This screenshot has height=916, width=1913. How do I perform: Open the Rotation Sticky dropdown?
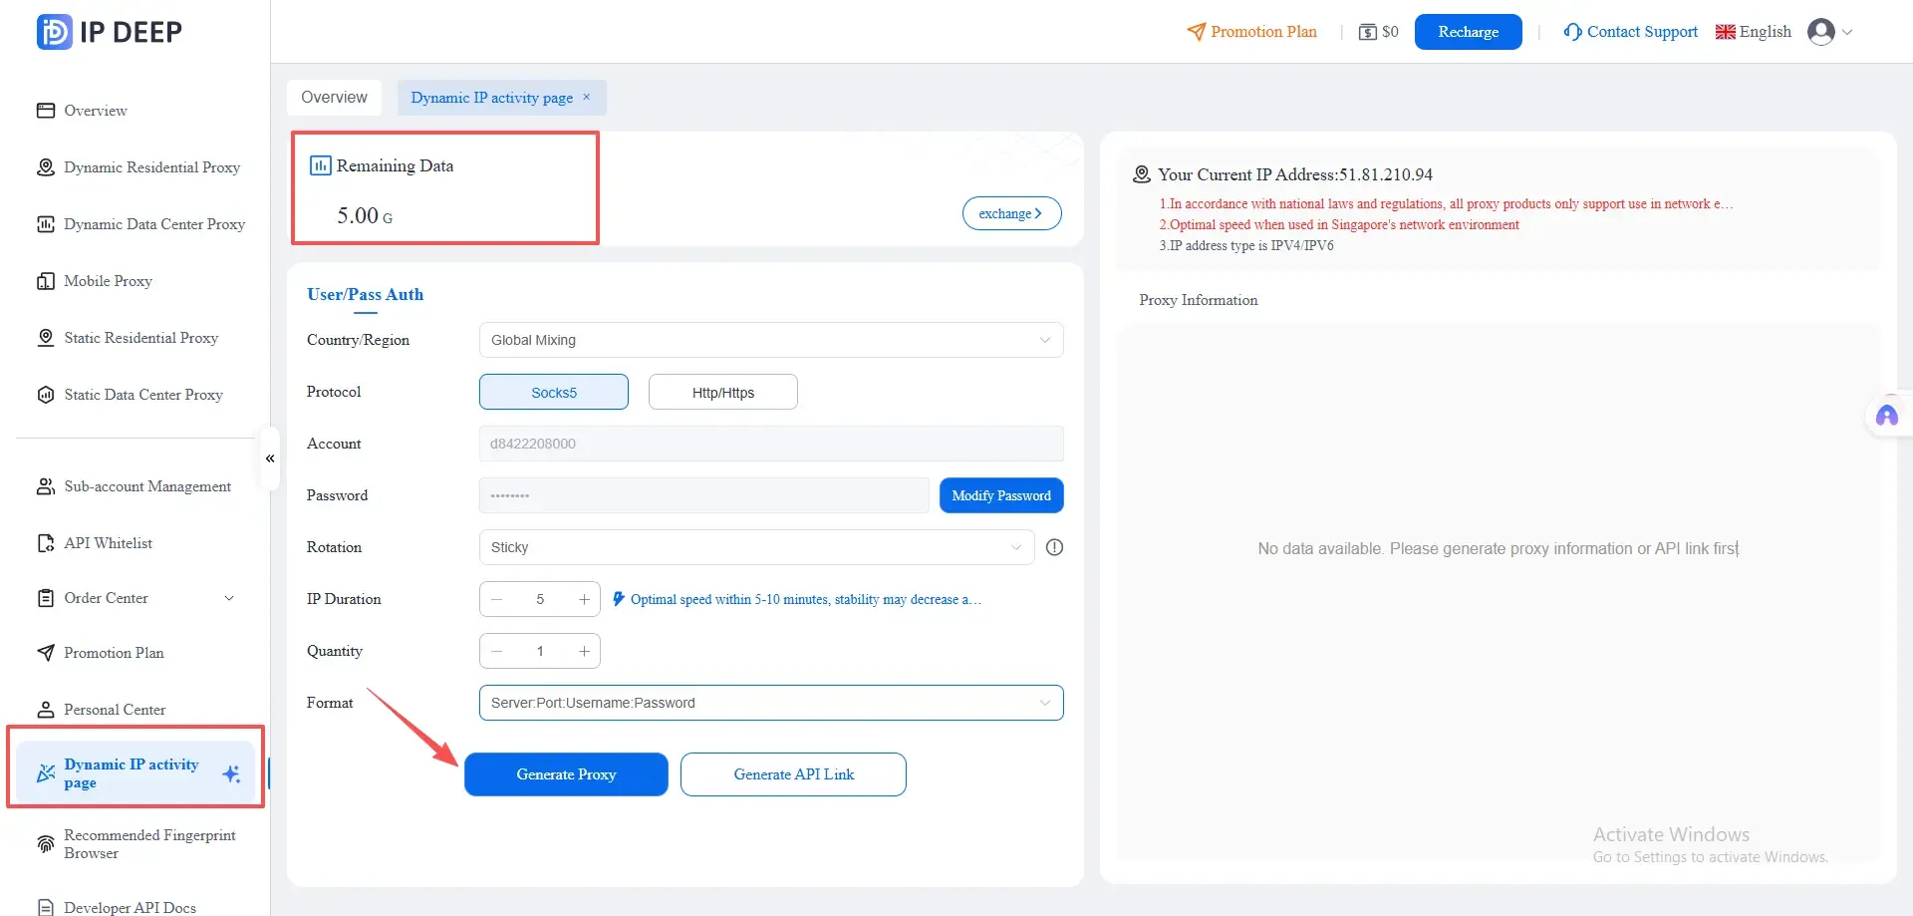pos(757,547)
